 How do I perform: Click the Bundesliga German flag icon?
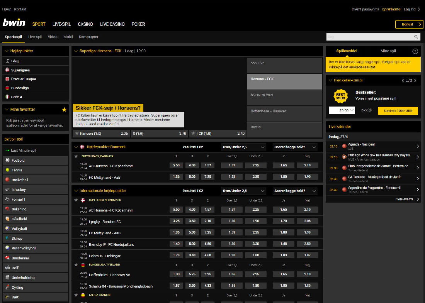[7, 88]
